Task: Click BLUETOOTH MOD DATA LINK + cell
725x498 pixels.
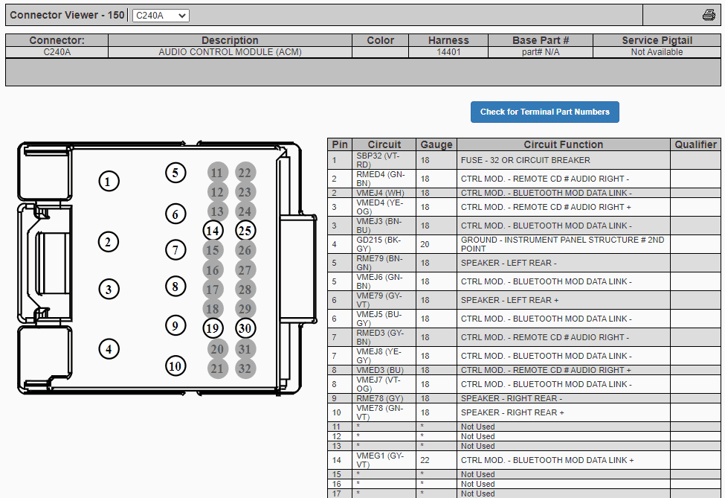Action: (563, 460)
